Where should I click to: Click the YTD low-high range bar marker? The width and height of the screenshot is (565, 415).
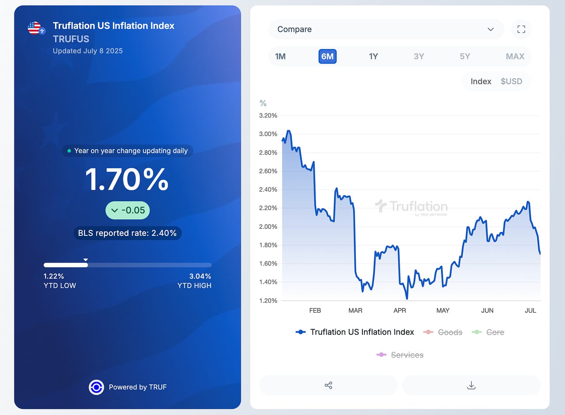click(x=85, y=260)
